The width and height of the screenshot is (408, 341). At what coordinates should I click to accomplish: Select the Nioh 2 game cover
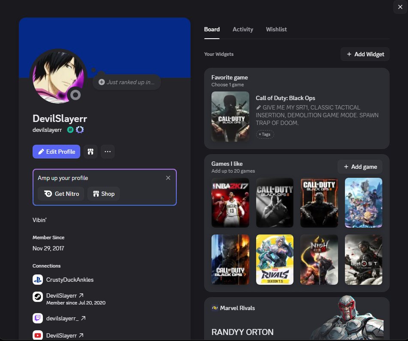(319, 259)
